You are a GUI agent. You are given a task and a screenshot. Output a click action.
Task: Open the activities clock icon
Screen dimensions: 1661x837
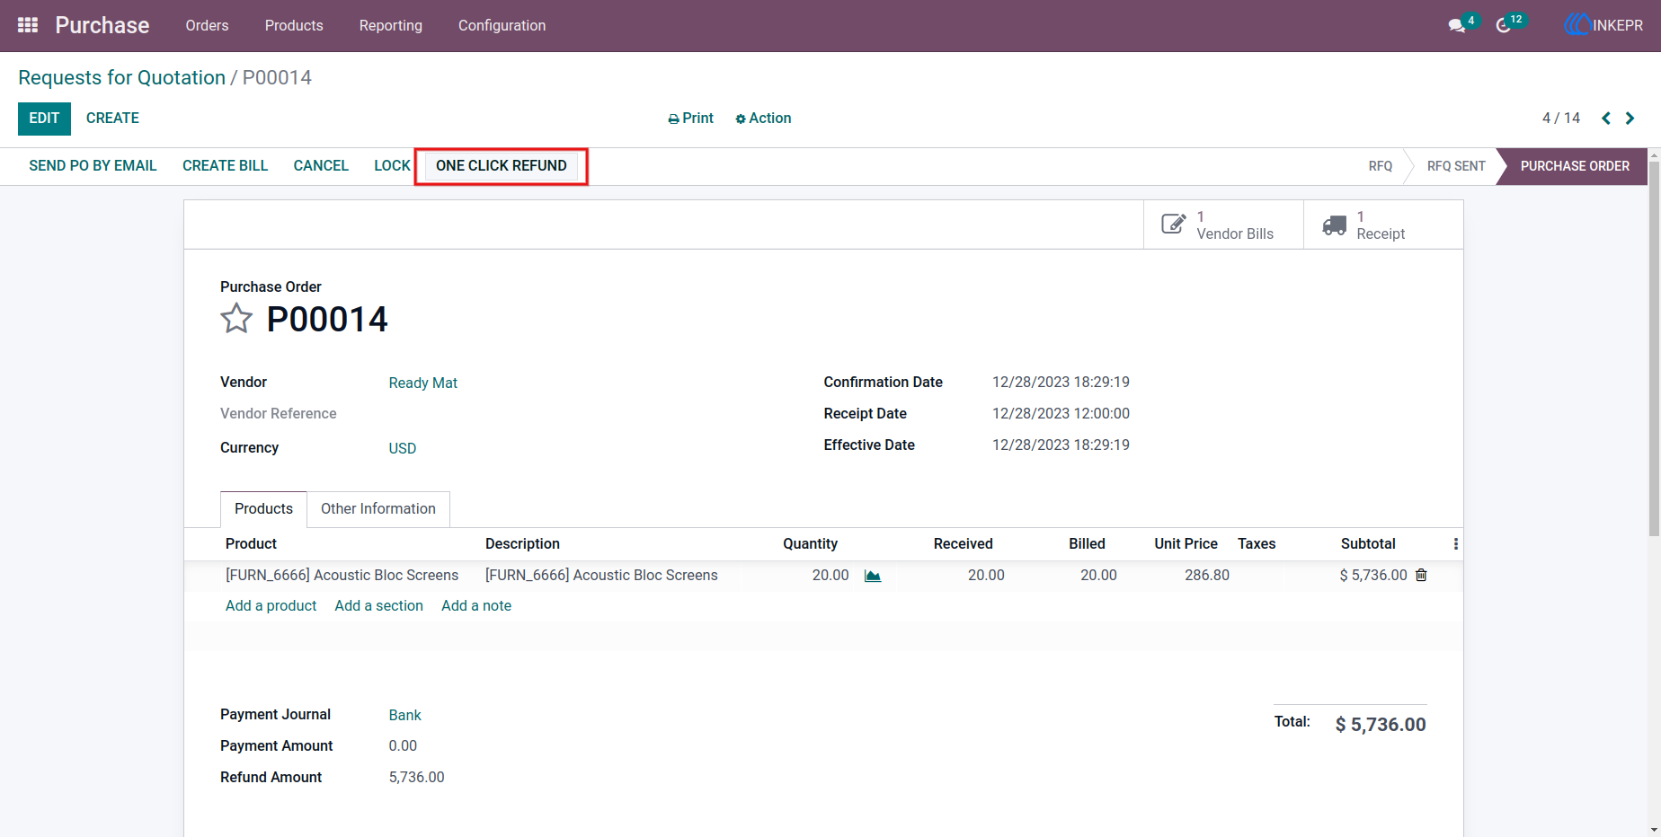point(1504,26)
